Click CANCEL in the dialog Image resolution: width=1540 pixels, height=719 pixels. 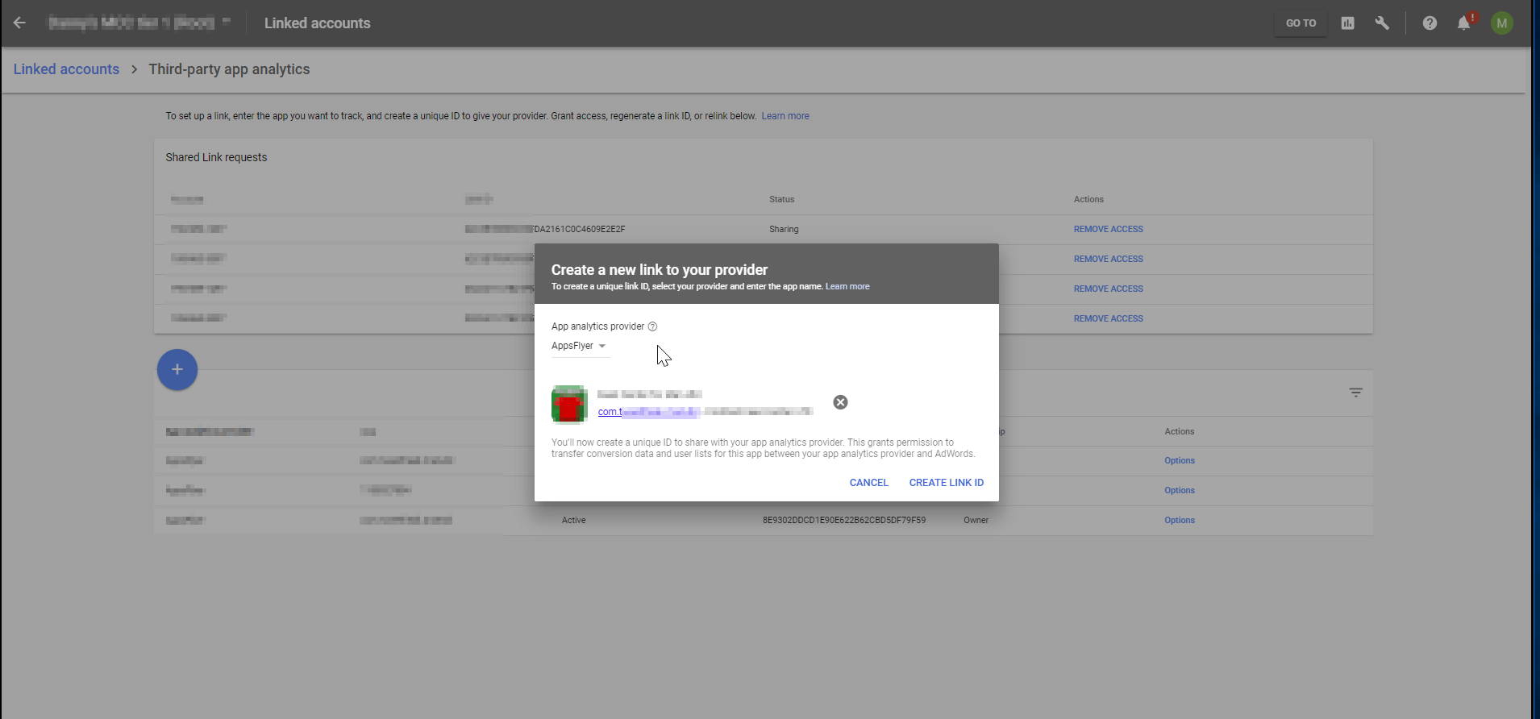pyautogui.click(x=868, y=483)
